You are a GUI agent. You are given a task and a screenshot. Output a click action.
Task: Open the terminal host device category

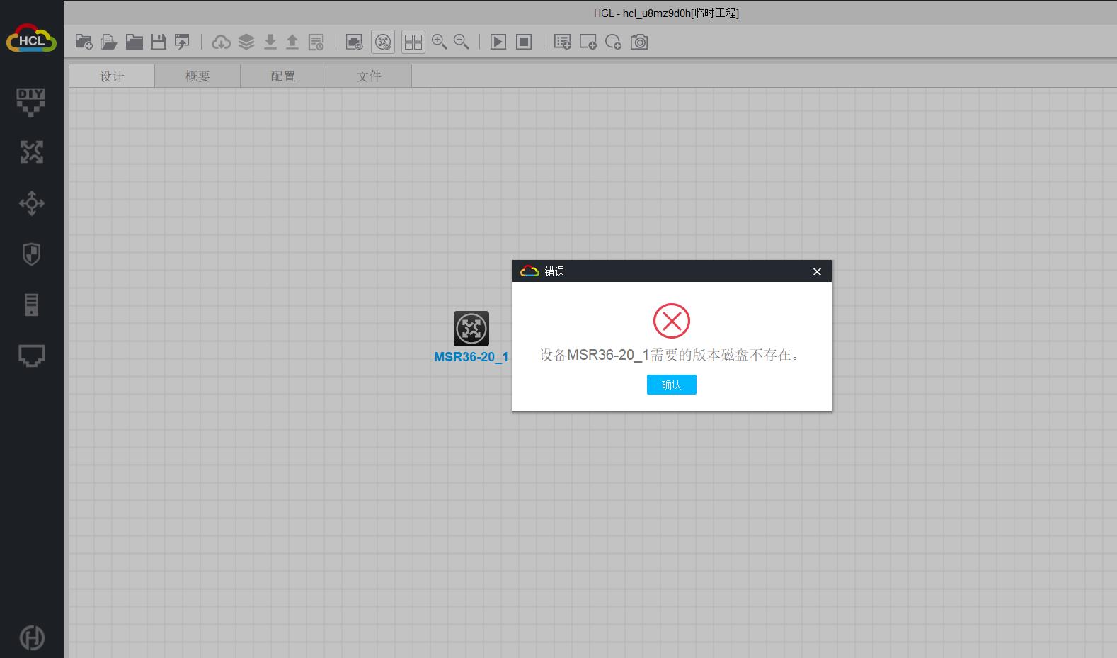tap(32, 305)
